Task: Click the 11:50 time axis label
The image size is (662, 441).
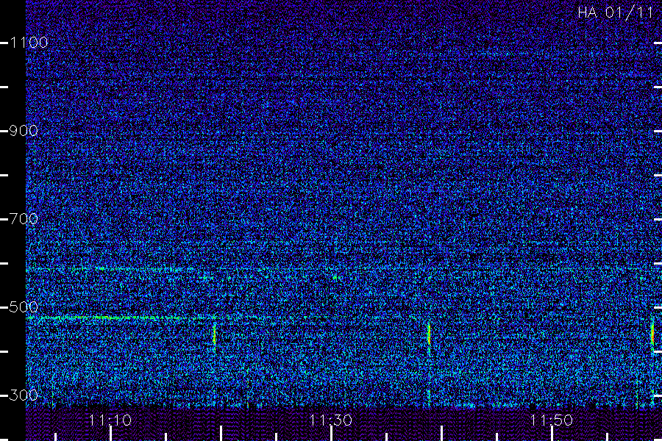Action: pyautogui.click(x=551, y=420)
